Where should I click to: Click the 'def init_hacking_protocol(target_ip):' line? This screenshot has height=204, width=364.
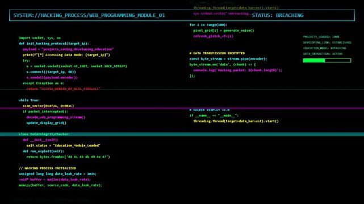coord(54,44)
